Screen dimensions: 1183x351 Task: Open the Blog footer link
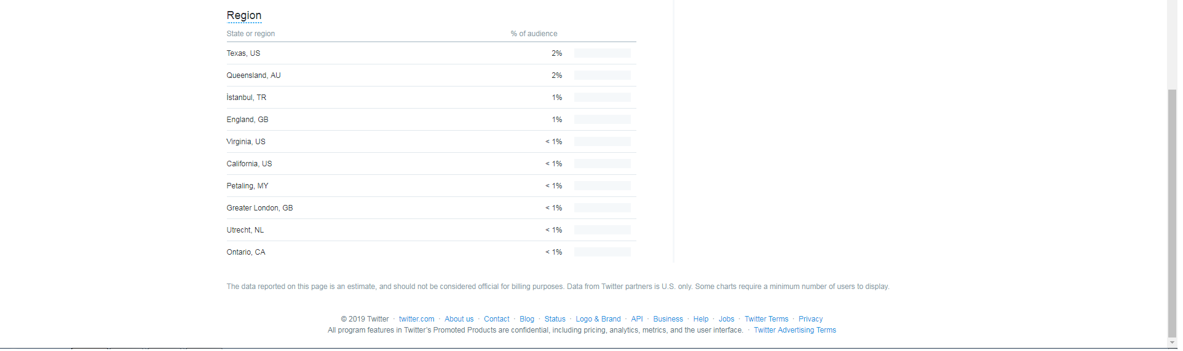click(527, 319)
